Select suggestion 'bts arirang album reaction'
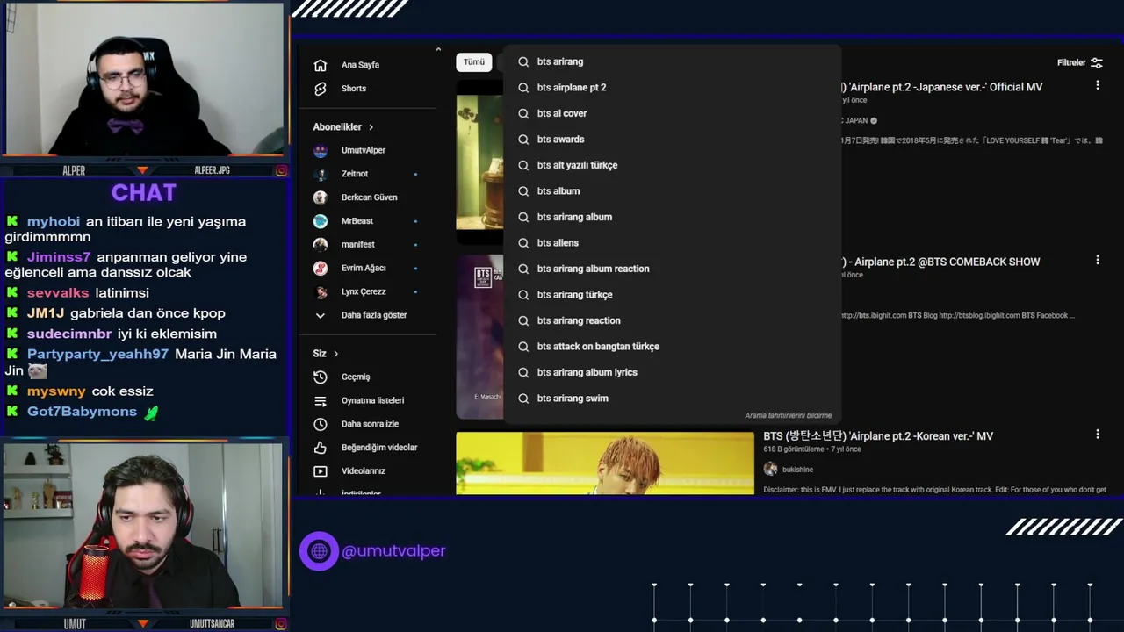Viewport: 1124px width, 632px height. tap(672, 269)
